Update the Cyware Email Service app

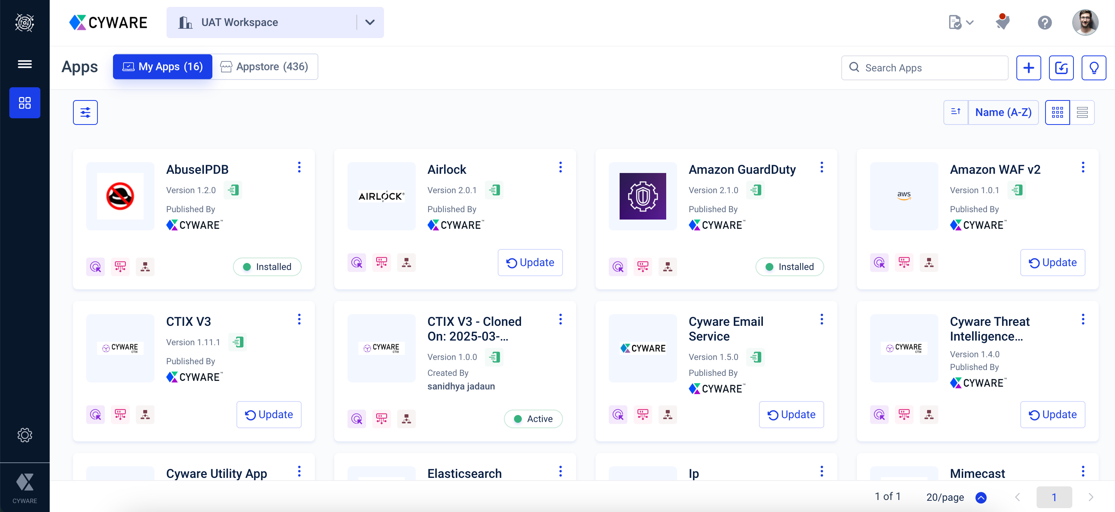pyautogui.click(x=791, y=415)
